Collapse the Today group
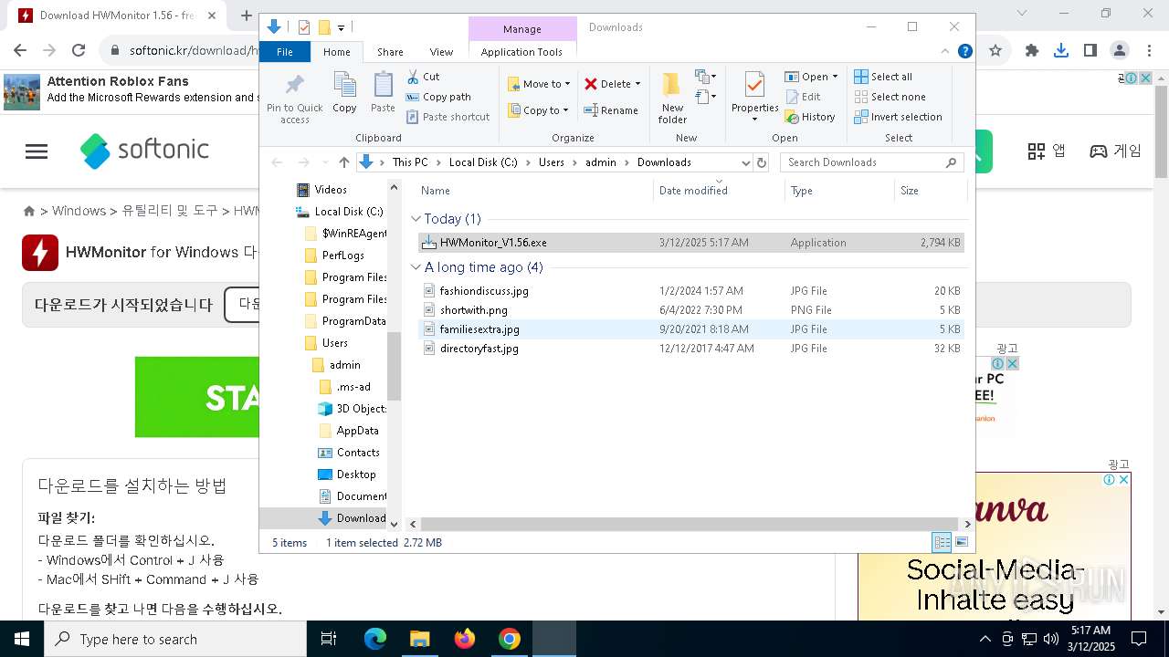This screenshot has width=1169, height=657. click(x=416, y=219)
